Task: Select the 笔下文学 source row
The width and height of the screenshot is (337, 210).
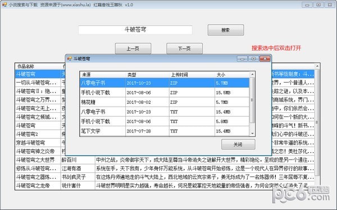Action: click(x=165, y=131)
